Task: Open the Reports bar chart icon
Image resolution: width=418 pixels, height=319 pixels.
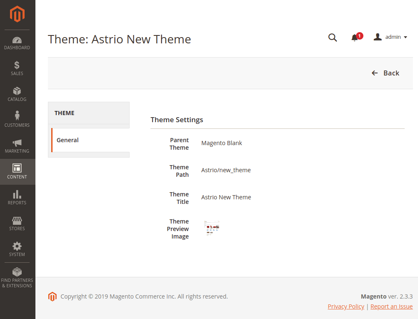Action: click(17, 194)
